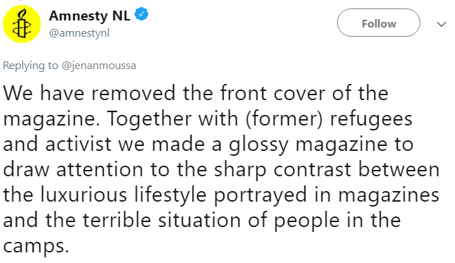Open the Amnesty NL display name profile

coord(90,16)
